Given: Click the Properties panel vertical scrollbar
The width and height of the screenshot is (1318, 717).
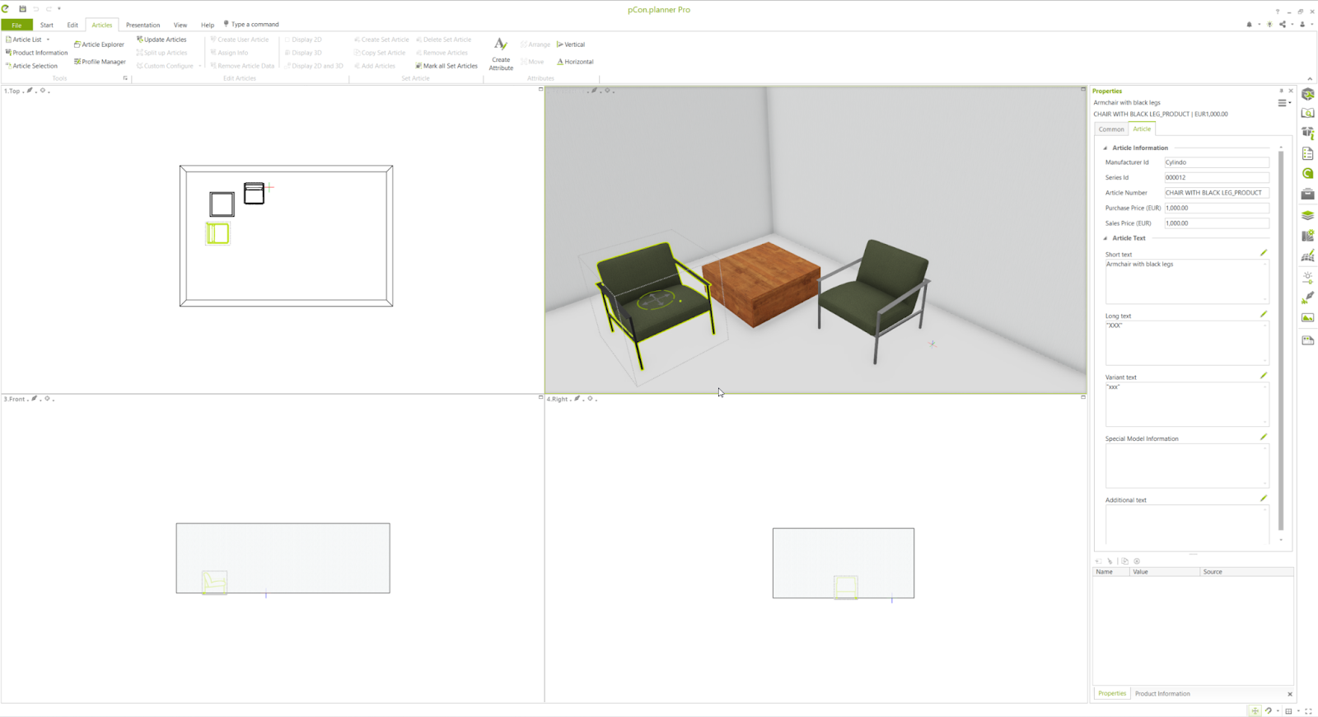Looking at the screenshot, I should [x=1281, y=340].
